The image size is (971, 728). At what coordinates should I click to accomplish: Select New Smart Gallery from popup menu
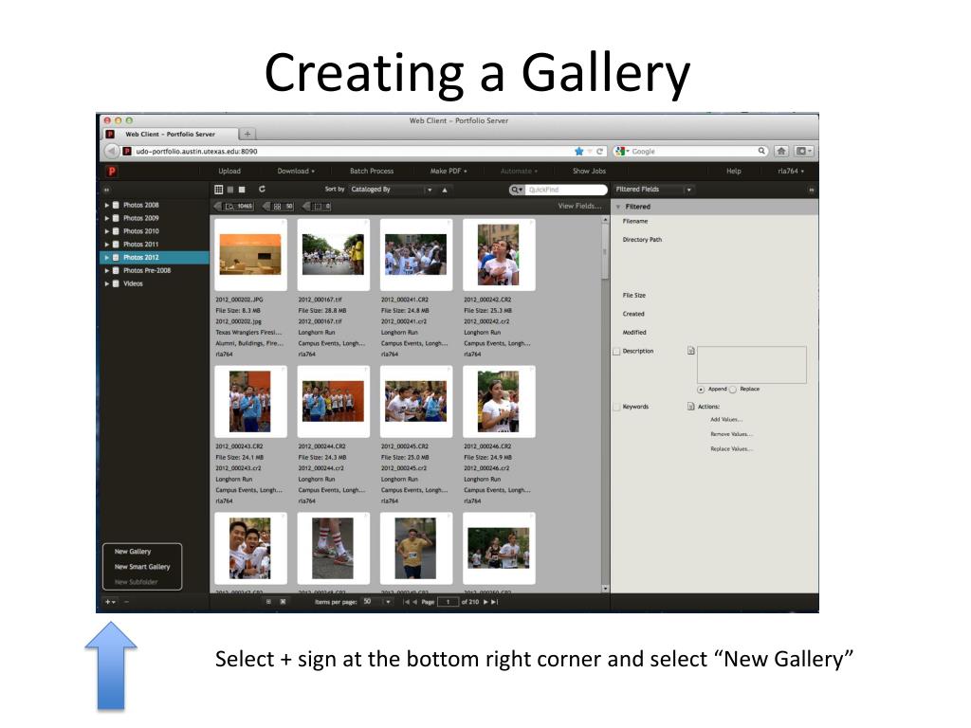coord(142,567)
